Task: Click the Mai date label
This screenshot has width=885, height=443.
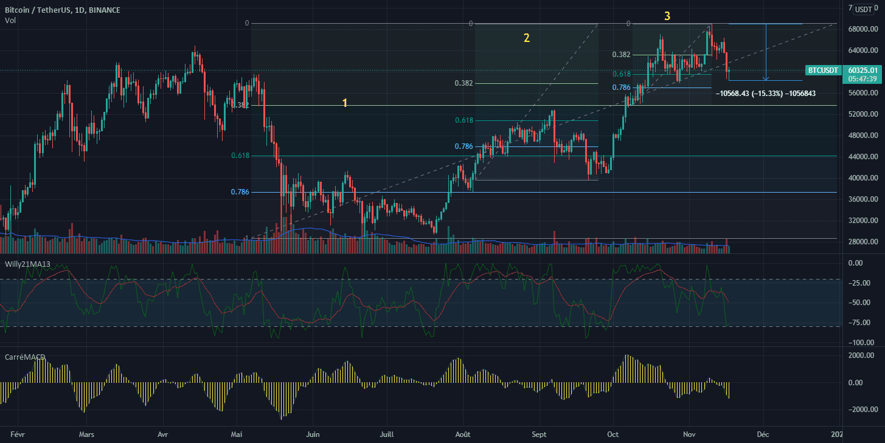Action: click(237, 434)
